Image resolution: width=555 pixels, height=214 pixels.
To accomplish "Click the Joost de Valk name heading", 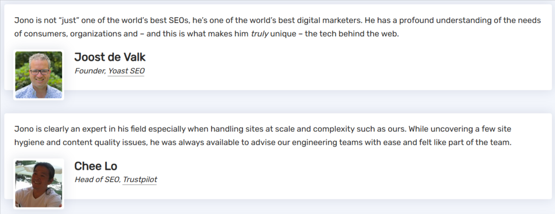I will click(x=110, y=57).
